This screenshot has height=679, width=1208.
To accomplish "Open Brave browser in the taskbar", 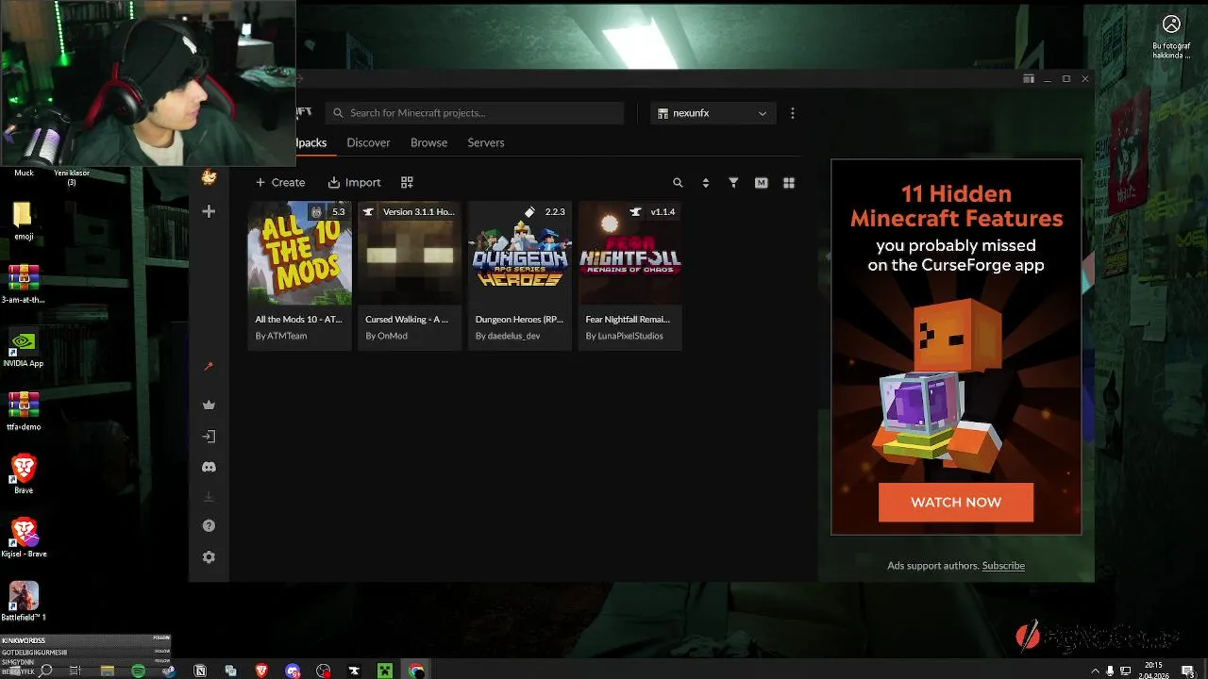I will tap(261, 671).
